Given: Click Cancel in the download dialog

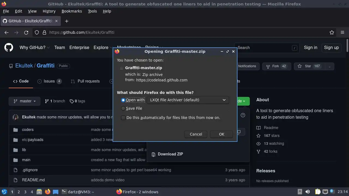Looking at the screenshot, I should click(196, 134).
